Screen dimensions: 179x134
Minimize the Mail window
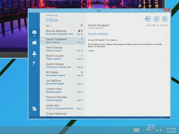click(x=159, y=10)
